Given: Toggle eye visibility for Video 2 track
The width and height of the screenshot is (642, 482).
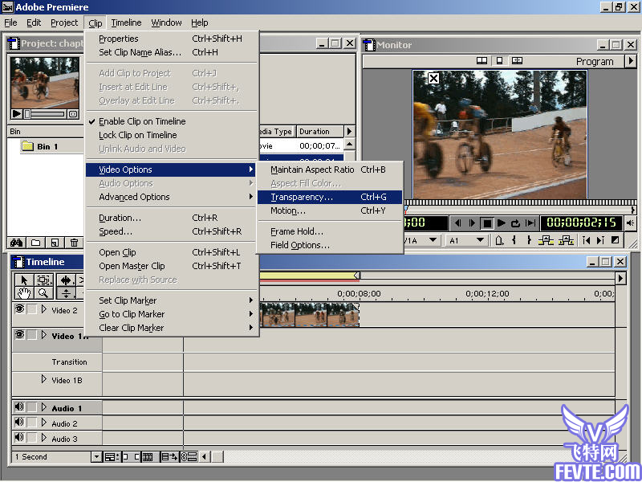Looking at the screenshot, I should point(19,308).
